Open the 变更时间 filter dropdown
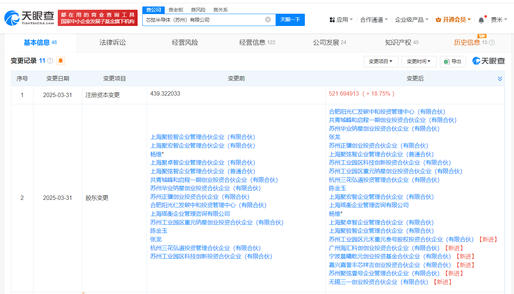This screenshot has height=294, width=514. pyautogui.click(x=419, y=62)
